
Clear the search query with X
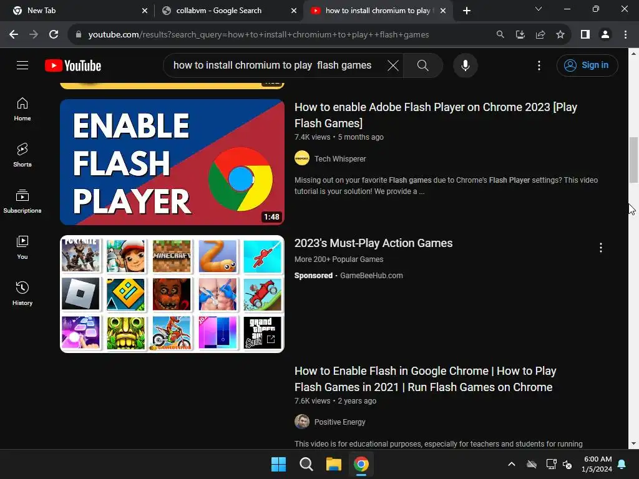point(393,65)
